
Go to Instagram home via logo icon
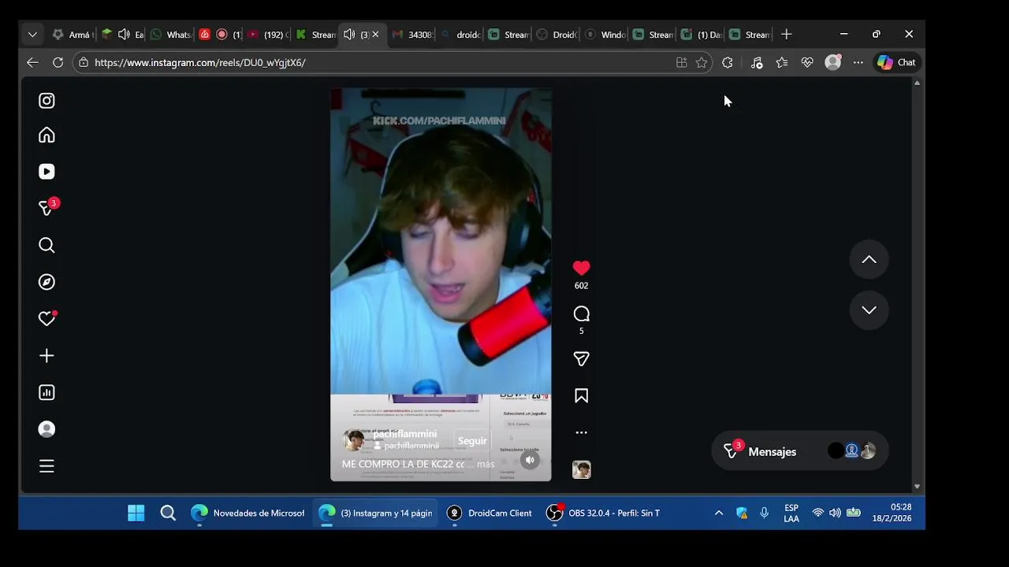47,101
